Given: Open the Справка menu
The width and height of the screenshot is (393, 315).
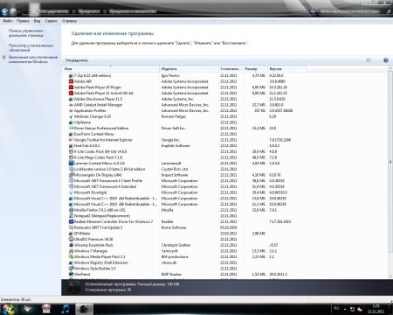Looking at the screenshot, I should (69, 21).
